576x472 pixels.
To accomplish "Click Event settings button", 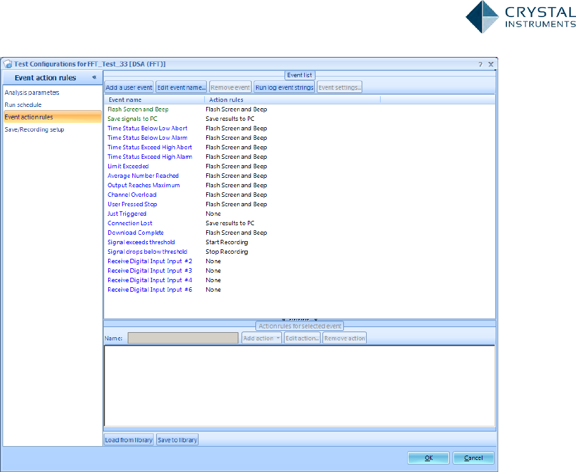I will click(x=340, y=87).
